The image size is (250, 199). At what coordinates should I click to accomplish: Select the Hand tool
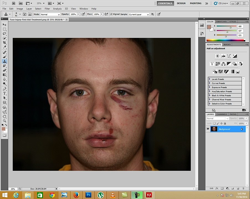[x=4, y=116]
